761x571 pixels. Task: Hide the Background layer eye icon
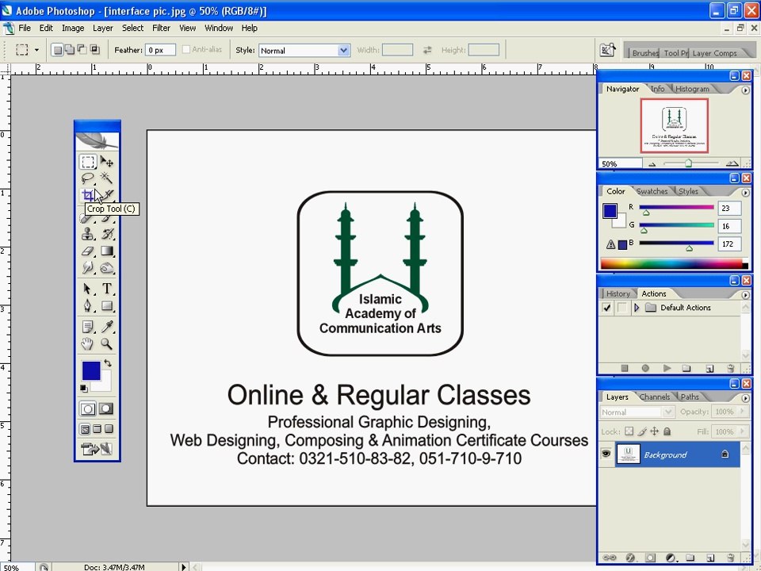click(606, 454)
